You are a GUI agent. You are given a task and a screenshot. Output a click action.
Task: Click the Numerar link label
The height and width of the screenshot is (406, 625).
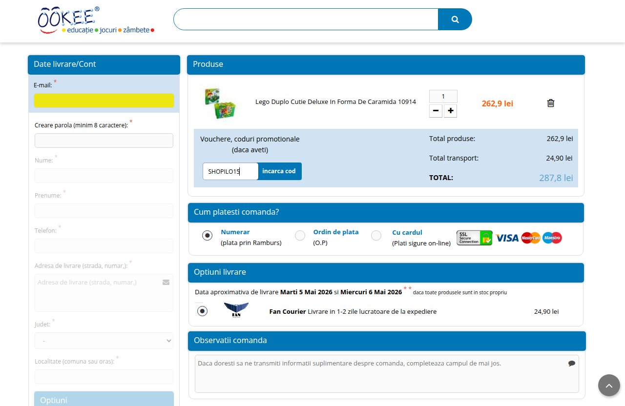[235, 232]
